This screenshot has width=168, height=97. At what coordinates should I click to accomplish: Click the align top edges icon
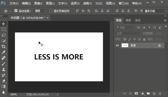click(x=77, y=11)
